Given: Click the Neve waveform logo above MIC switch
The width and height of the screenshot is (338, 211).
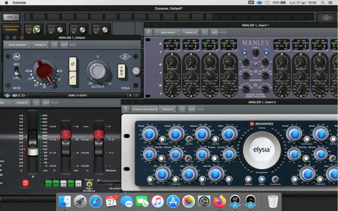Looking at the screenshot, I should [16, 57].
